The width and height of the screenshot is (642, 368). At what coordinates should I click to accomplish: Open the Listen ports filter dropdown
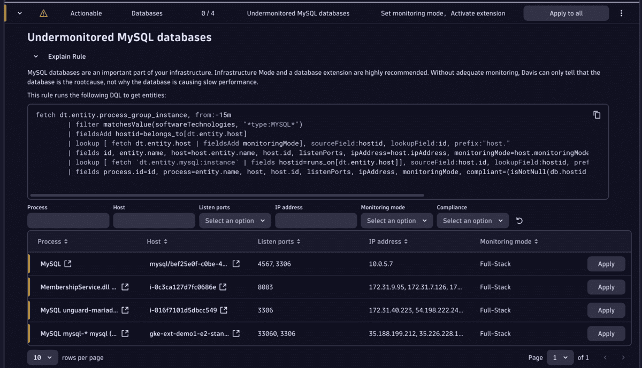(x=234, y=220)
